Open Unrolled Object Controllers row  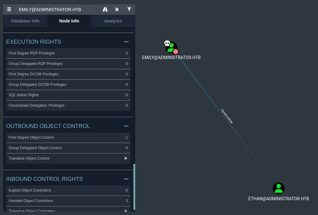point(68,201)
